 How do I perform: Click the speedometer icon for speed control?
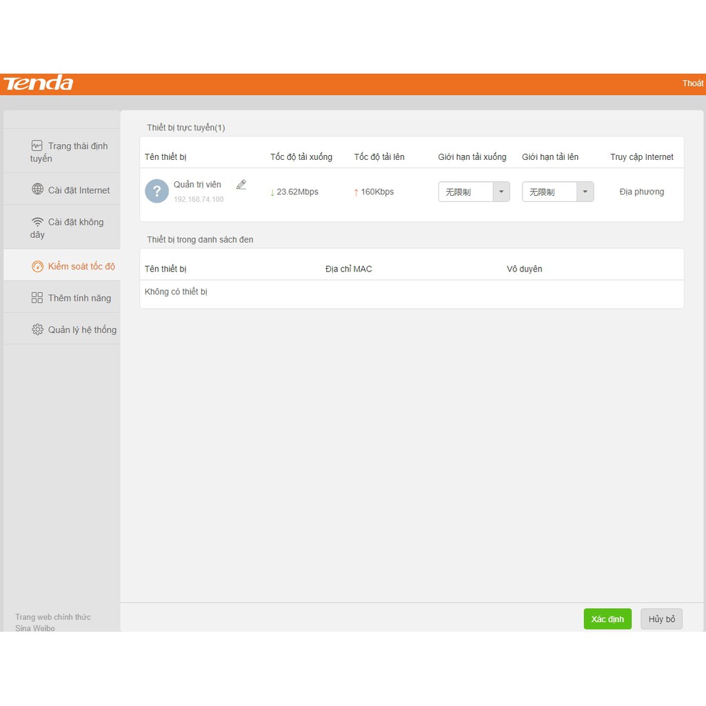coord(38,266)
